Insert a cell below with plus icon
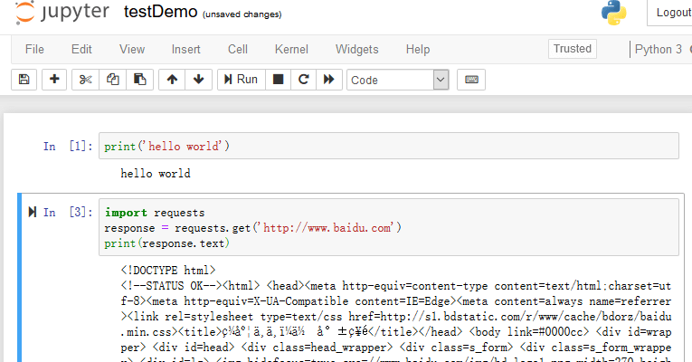Image resolution: width=692 pixels, height=362 pixels. click(54, 80)
